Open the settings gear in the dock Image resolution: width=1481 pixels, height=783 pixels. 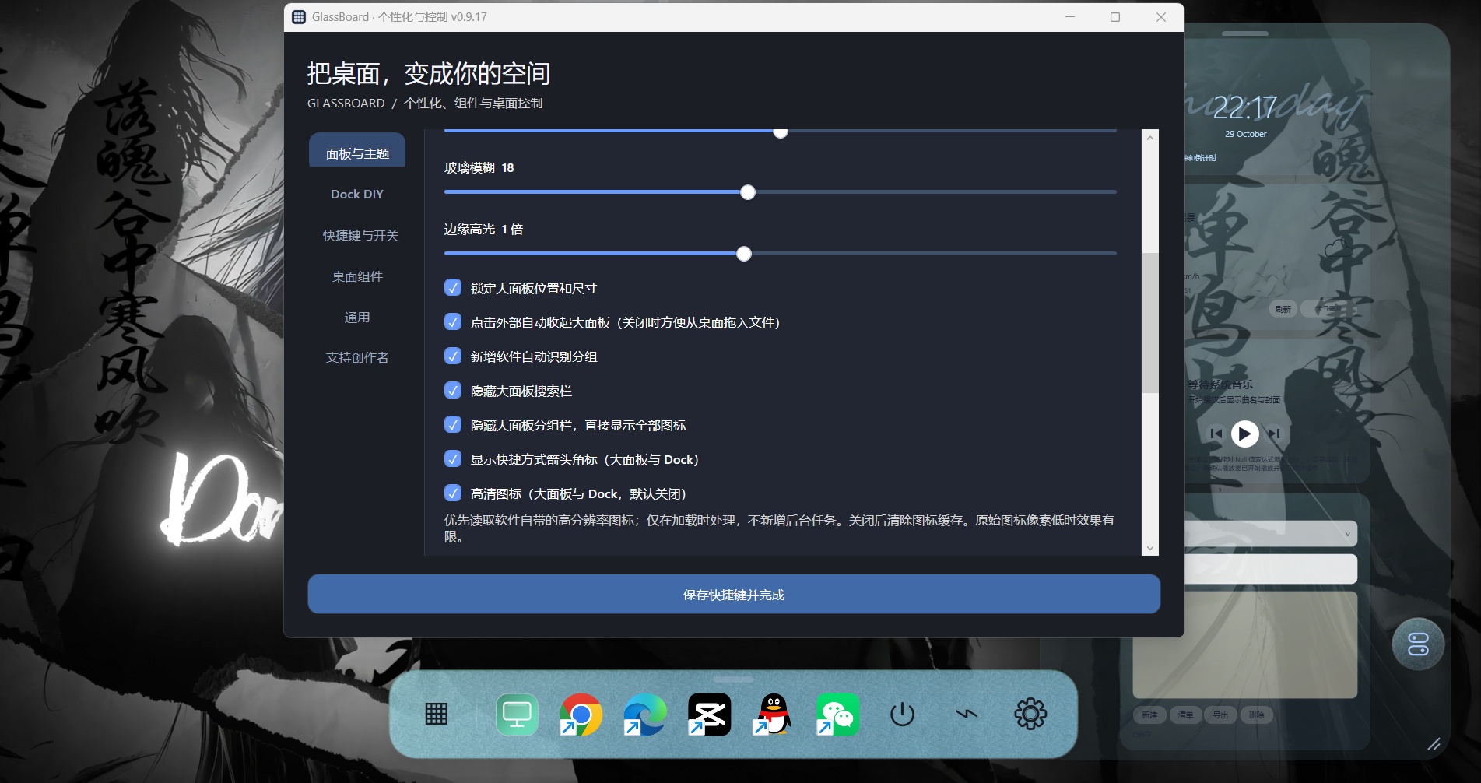point(1030,714)
